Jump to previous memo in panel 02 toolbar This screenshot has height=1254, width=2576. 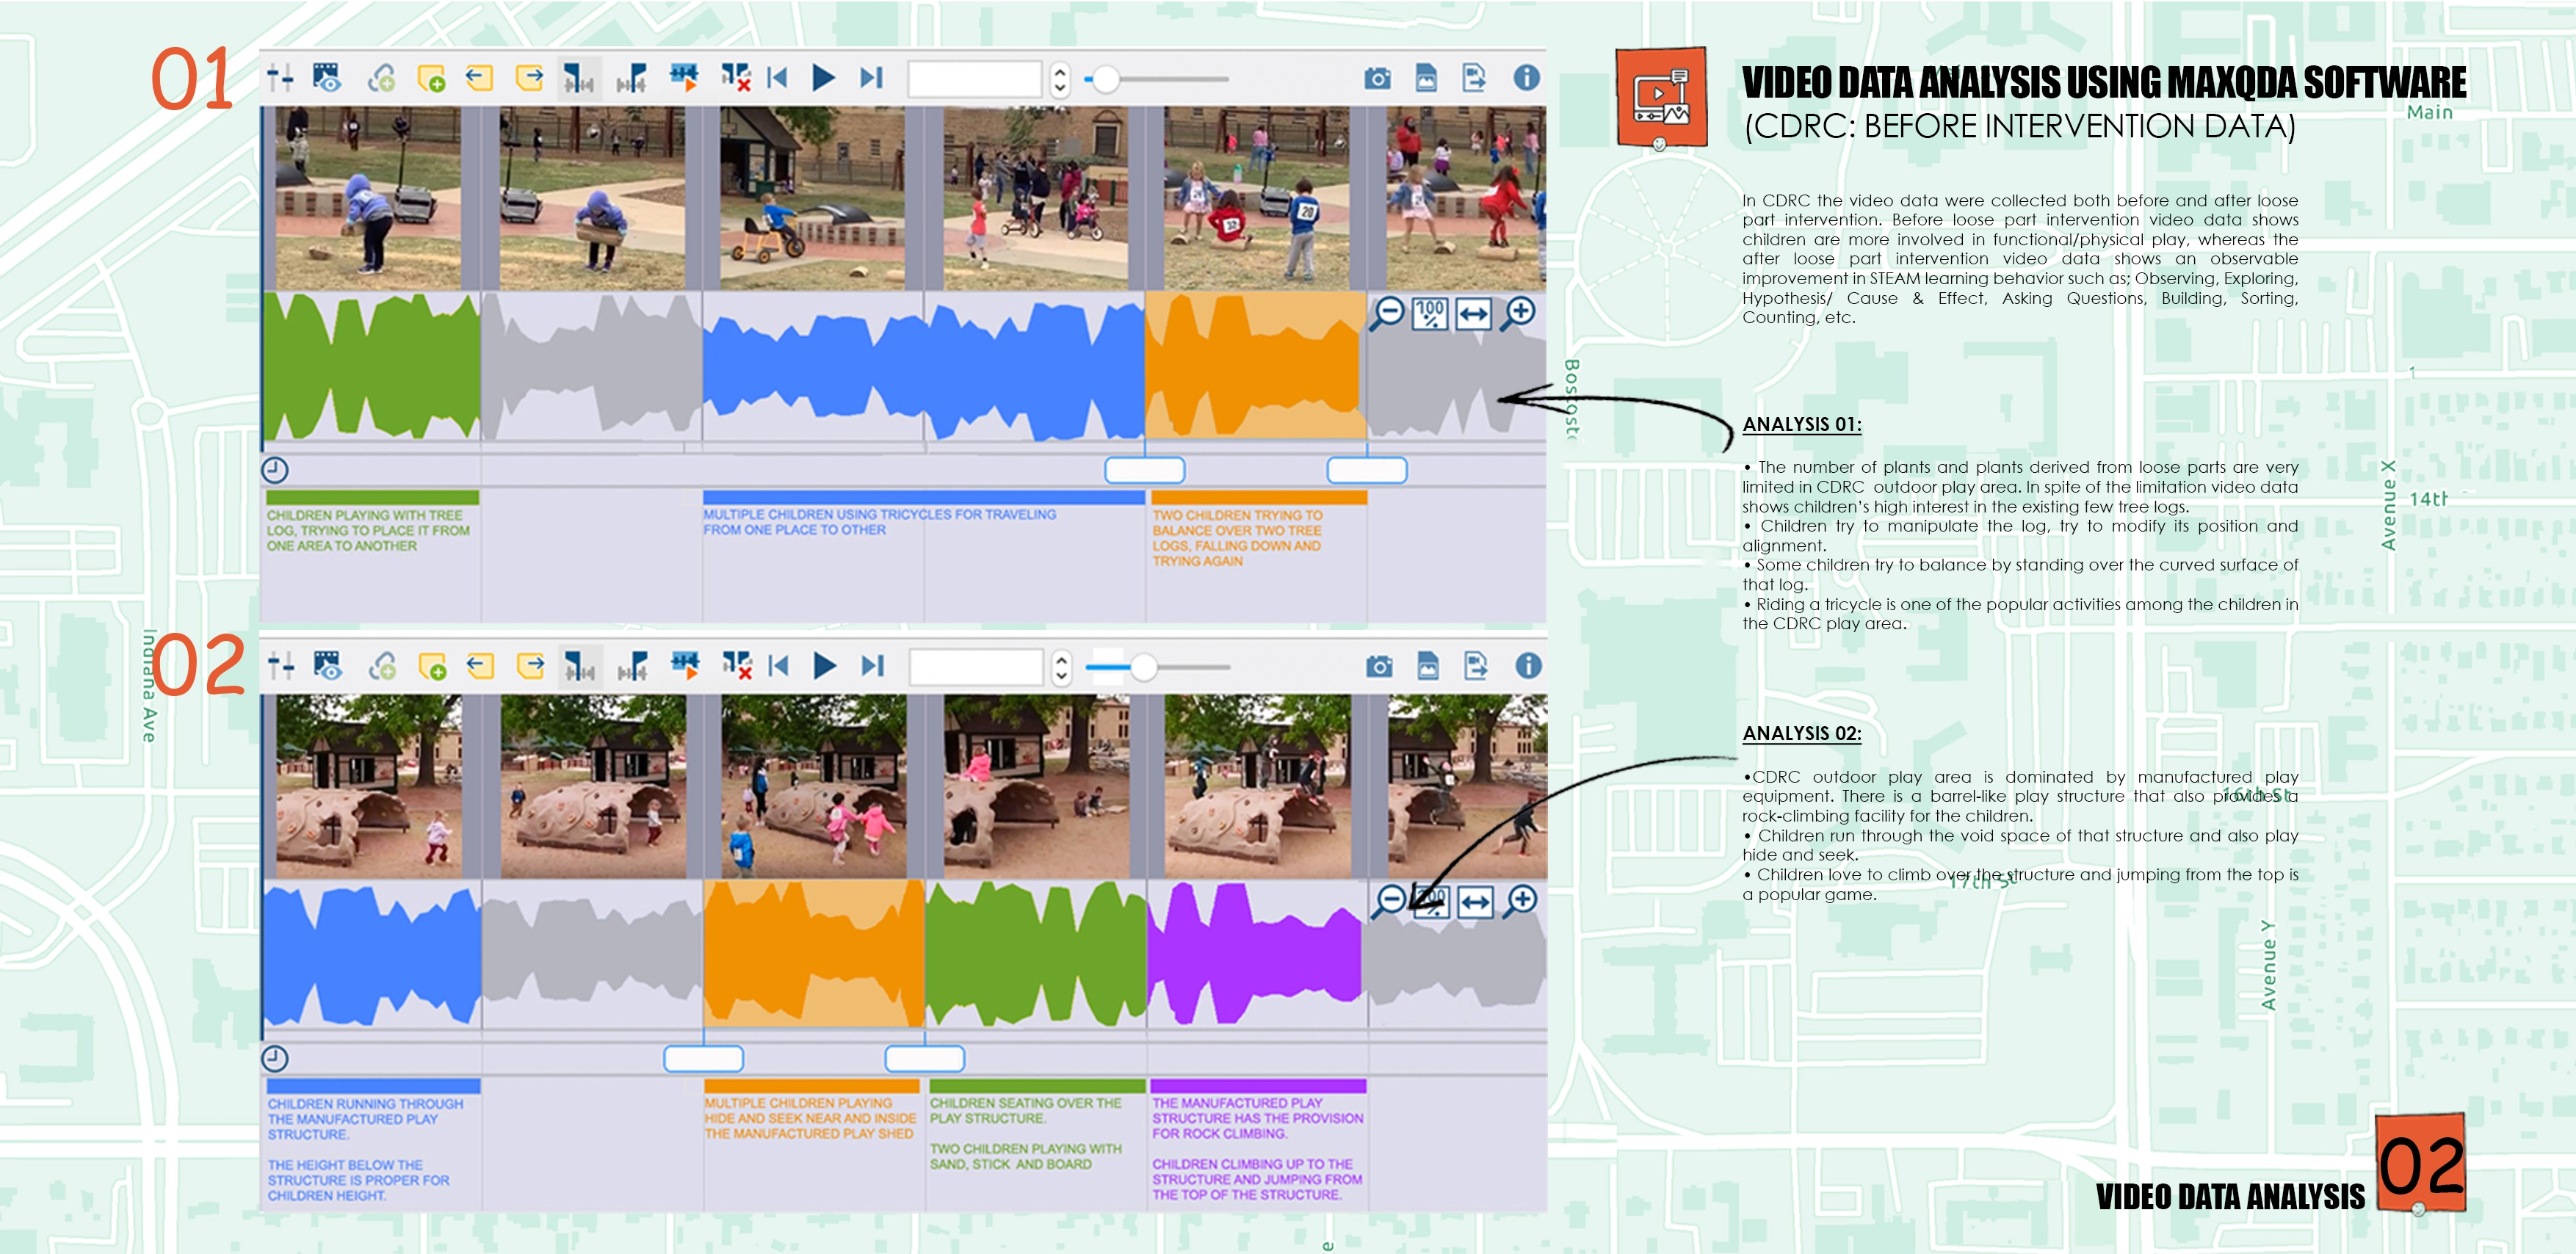coord(481,666)
